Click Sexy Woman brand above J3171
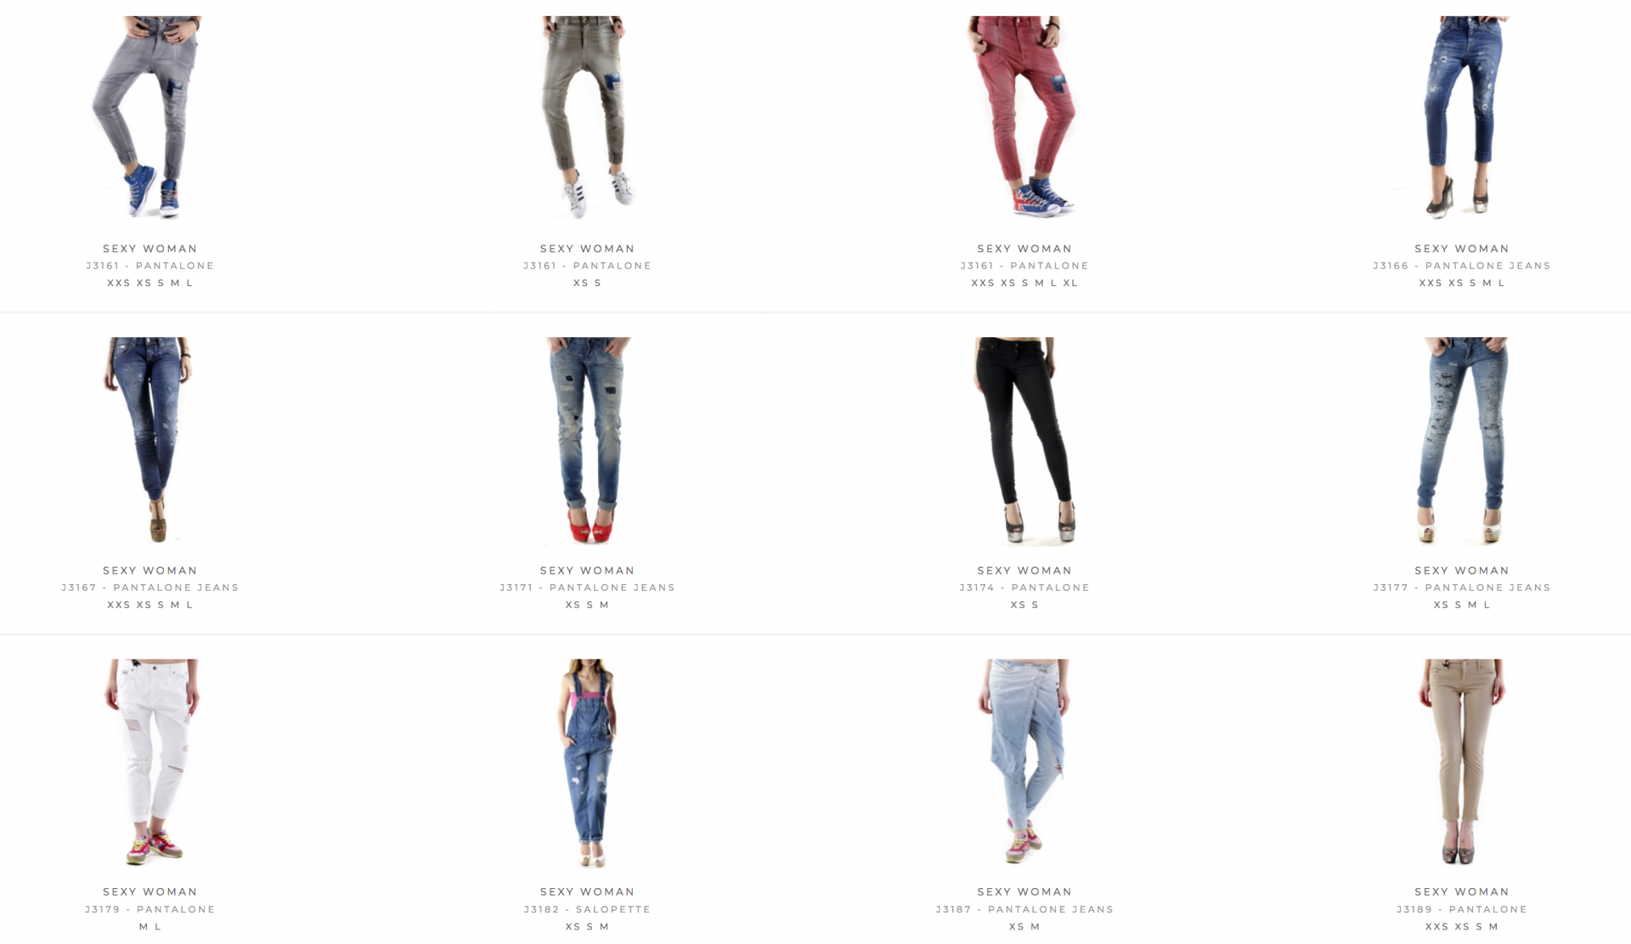The height and width of the screenshot is (944, 1631). coord(587,570)
